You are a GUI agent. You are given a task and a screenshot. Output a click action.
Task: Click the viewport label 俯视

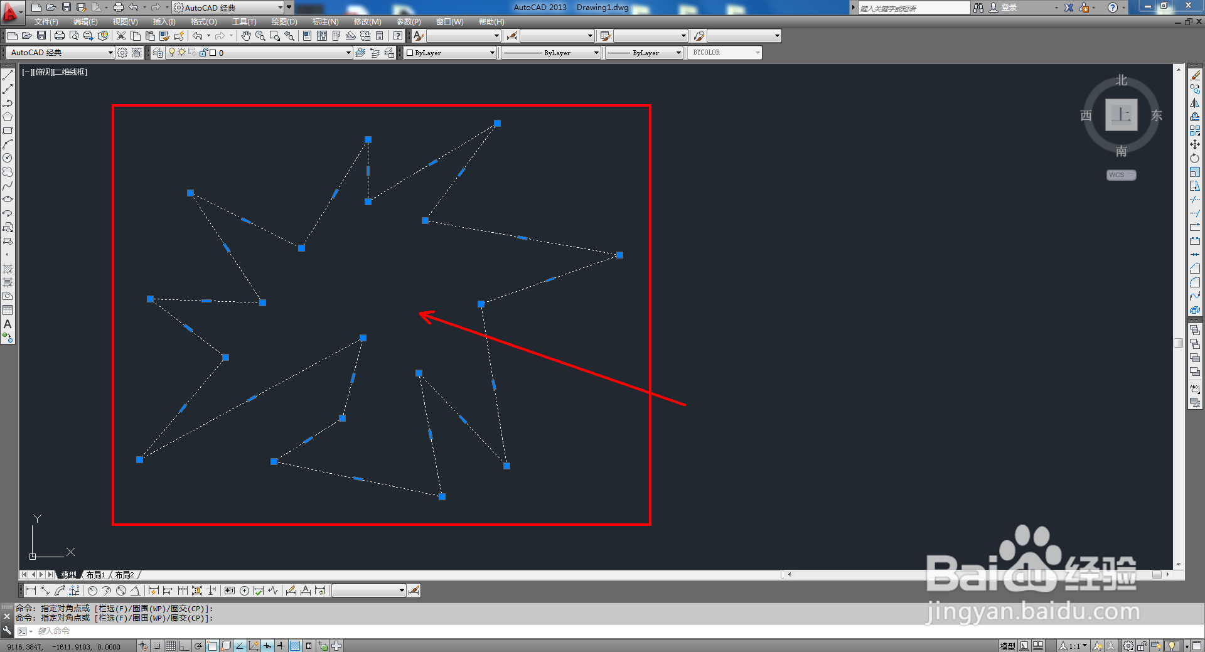(43, 72)
